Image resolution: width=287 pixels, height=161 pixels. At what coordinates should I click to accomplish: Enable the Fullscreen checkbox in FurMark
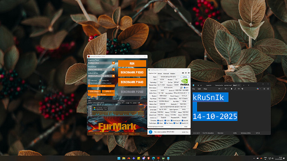point(89,80)
